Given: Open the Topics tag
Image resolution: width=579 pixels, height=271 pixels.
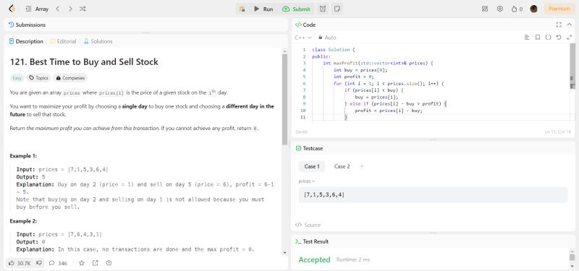Looking at the screenshot, I should (x=38, y=78).
